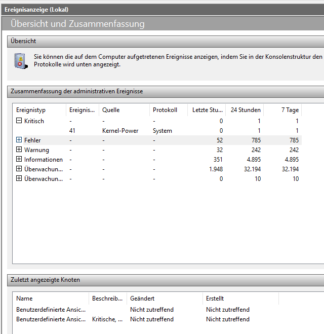Expand the Warnung event row
This screenshot has height=334, width=324.
click(x=19, y=150)
